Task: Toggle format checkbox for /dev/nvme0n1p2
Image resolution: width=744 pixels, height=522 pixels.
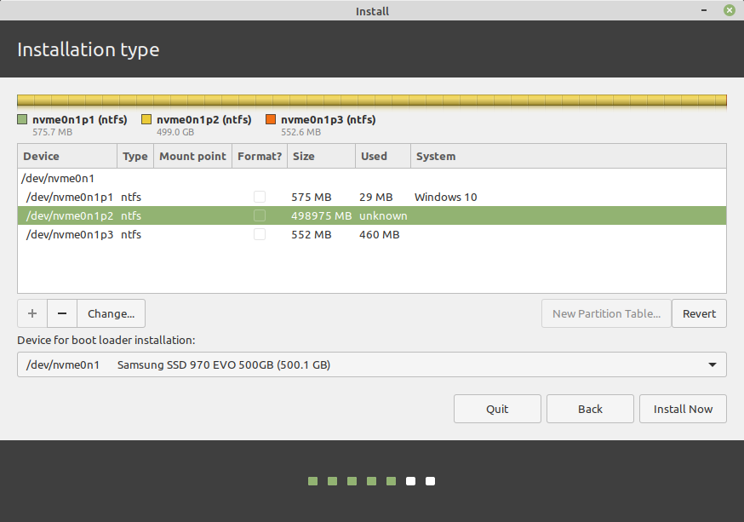Action: click(x=260, y=216)
